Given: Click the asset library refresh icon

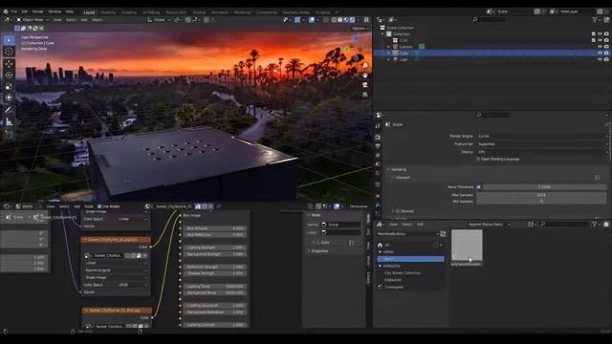Looking at the screenshot, I should (x=443, y=234).
